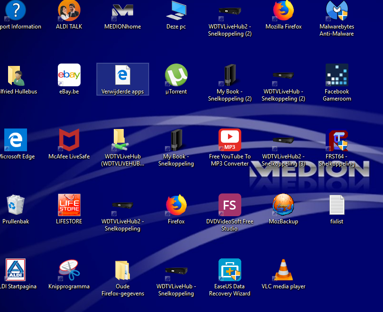Screen dimensions: 383x312
Task: Click the 'Verwijderde apps' label text
Action: pos(123,92)
